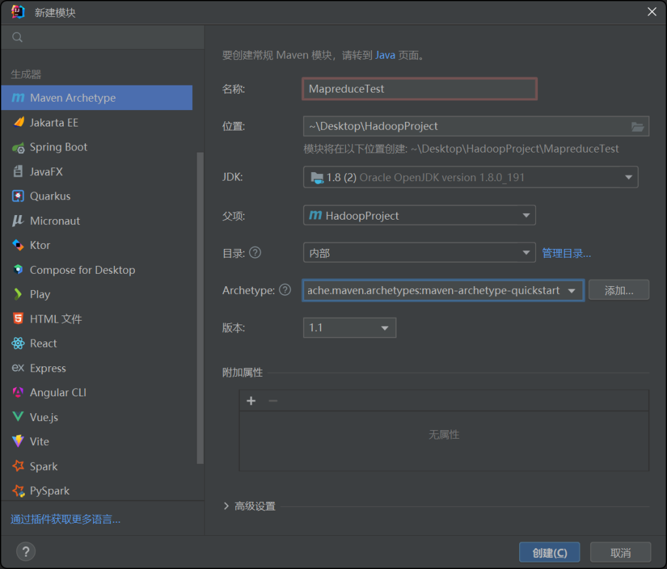
Task: Click the folder browse icon in location field
Action: click(637, 126)
